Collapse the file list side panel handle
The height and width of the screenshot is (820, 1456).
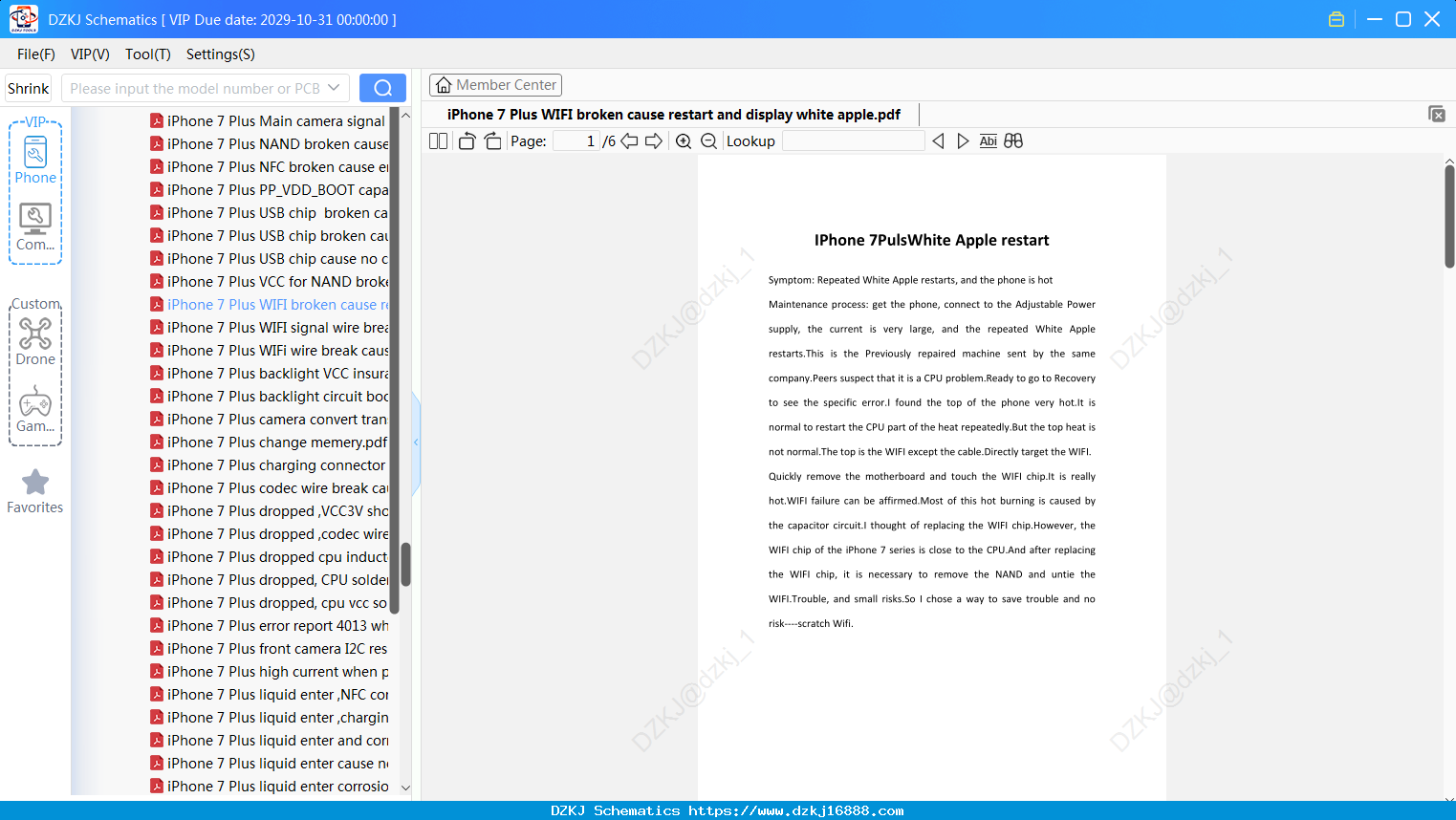[416, 442]
